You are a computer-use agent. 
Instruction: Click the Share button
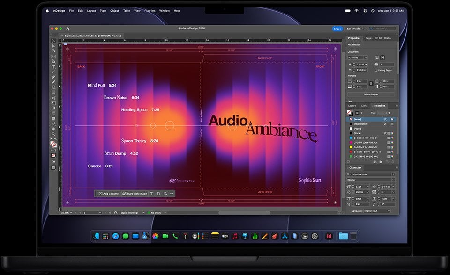[337, 29]
